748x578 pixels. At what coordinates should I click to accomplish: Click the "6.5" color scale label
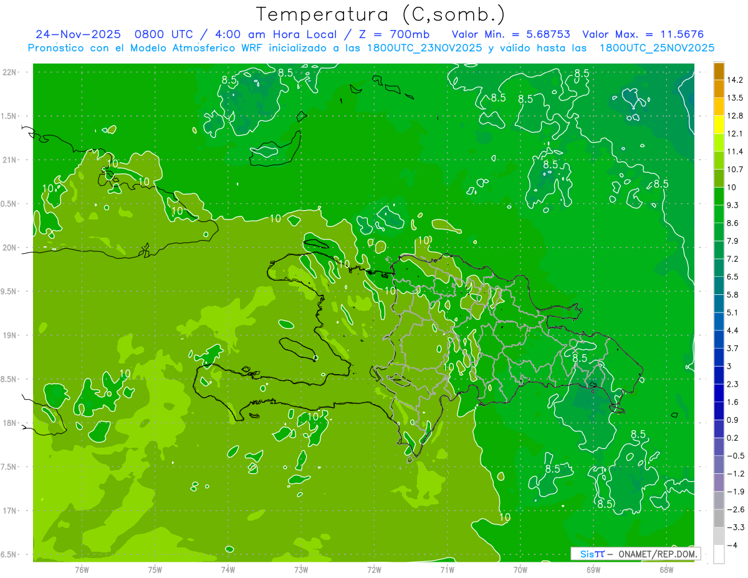coord(733,277)
